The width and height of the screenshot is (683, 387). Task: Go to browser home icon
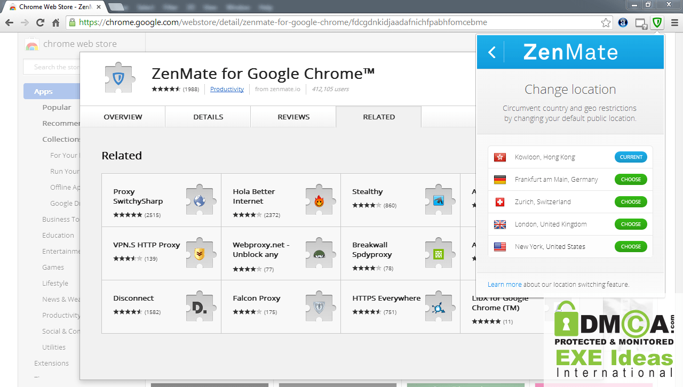56,22
